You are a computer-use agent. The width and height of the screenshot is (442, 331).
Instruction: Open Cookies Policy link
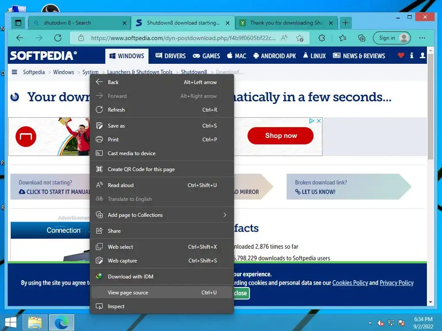[350, 283]
